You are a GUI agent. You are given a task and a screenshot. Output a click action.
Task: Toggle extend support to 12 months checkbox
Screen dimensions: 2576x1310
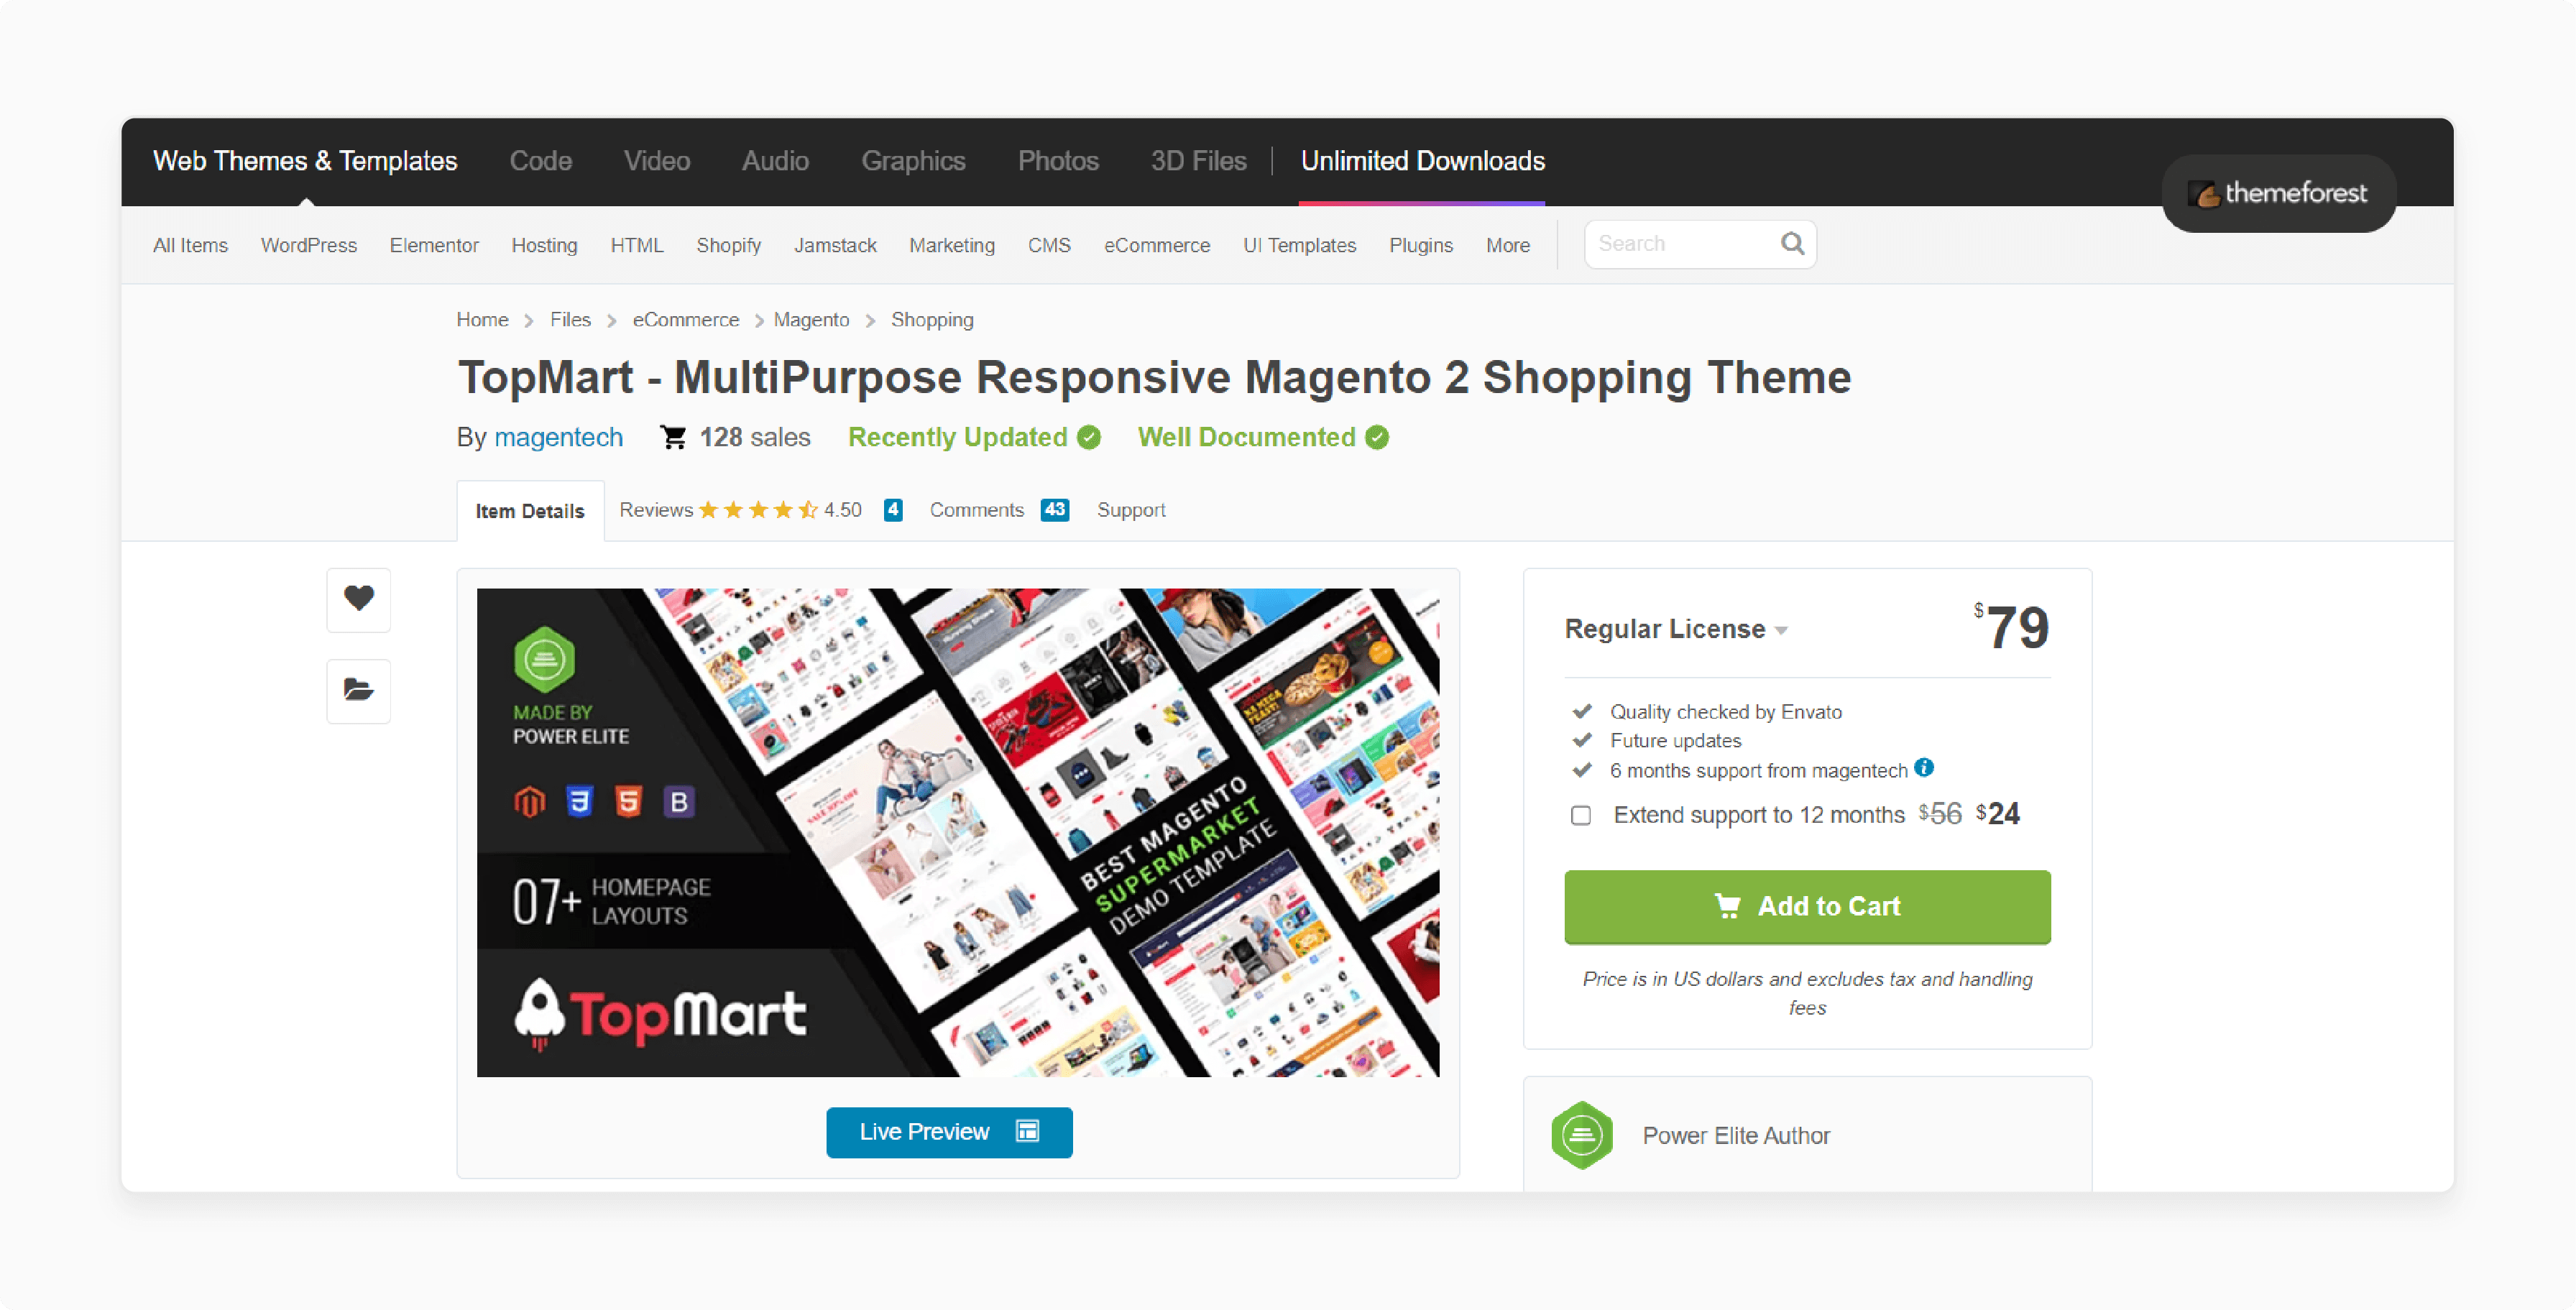coord(1577,816)
